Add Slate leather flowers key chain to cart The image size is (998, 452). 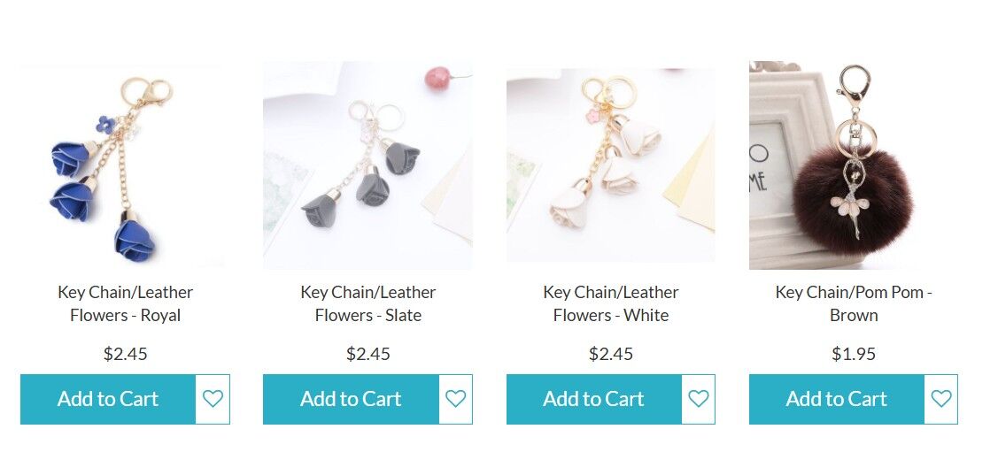click(x=351, y=399)
